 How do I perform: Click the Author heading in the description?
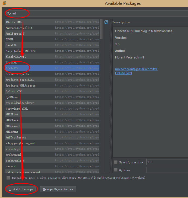[120, 51]
